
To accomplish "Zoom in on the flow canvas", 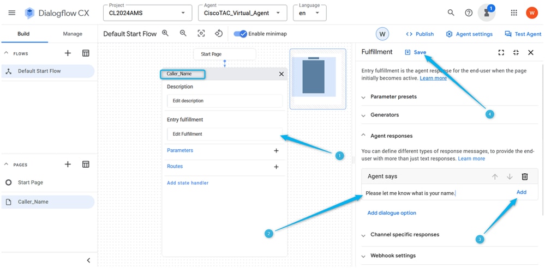I will pyautogui.click(x=165, y=34).
